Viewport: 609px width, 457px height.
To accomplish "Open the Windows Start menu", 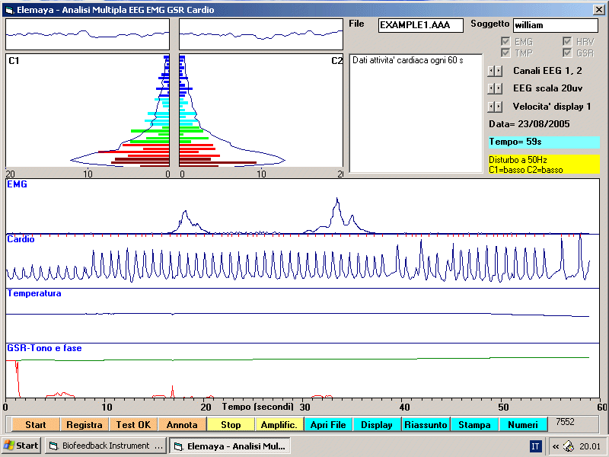I will click(21, 446).
